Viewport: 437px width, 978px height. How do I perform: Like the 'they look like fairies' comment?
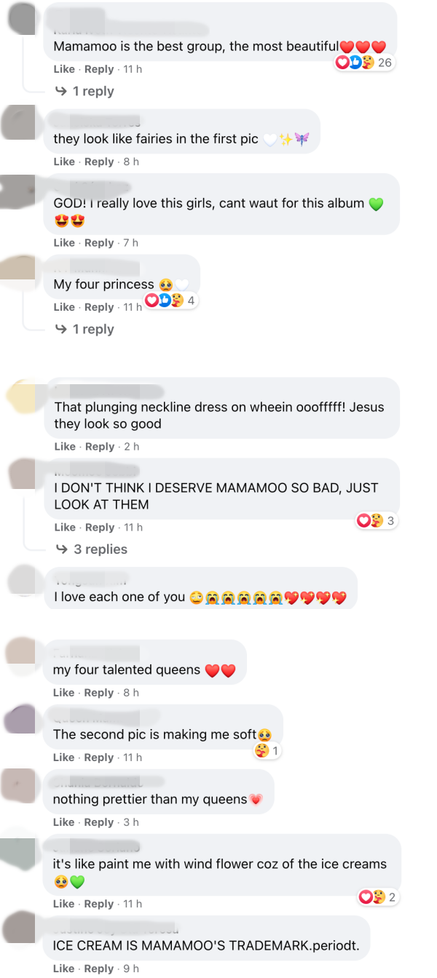click(64, 162)
